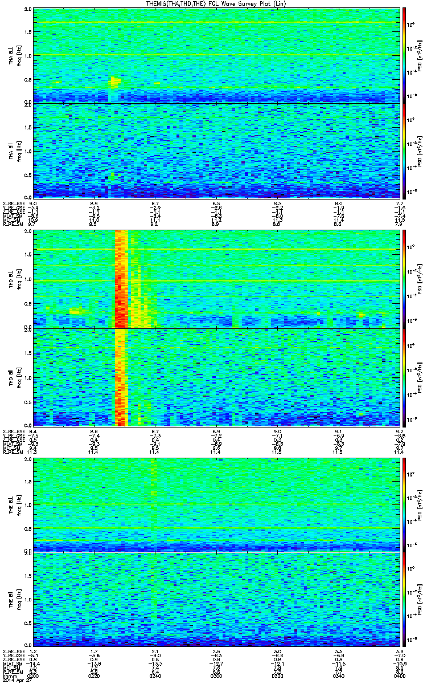Click the PSD color bar beside THA BL
Screen dimensions: 427x684
point(404,55)
